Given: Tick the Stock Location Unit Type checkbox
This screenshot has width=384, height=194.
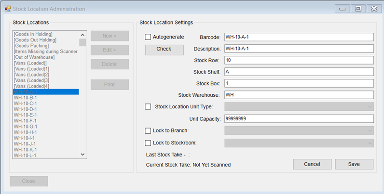Looking at the screenshot, I should [148, 107].
